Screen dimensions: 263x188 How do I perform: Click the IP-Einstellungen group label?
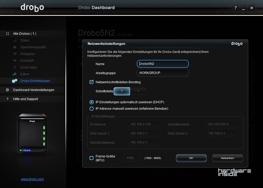tap(103, 116)
